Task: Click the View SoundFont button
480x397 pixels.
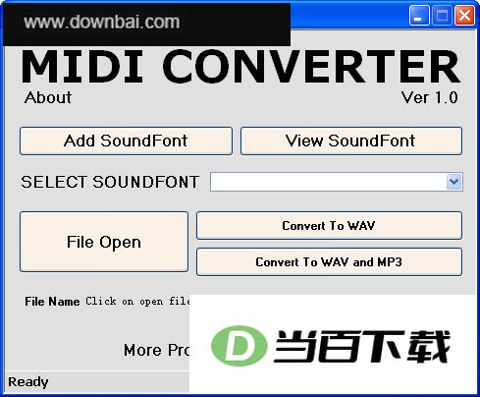Action: (x=351, y=141)
